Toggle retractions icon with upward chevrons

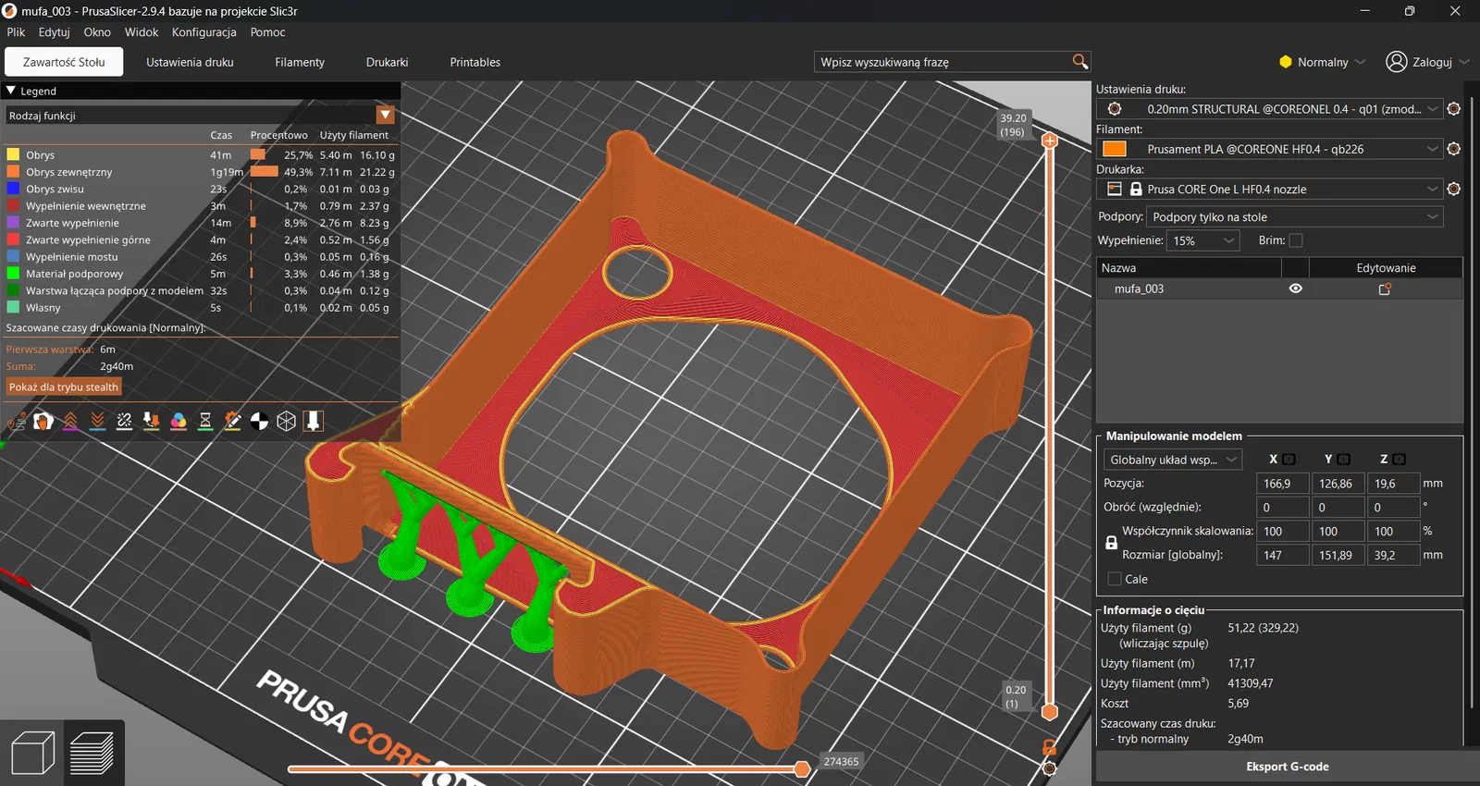tap(70, 422)
